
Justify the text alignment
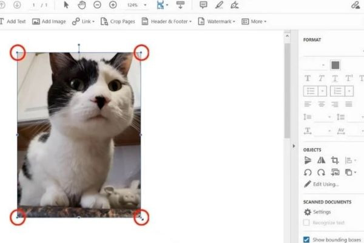(x=348, y=104)
